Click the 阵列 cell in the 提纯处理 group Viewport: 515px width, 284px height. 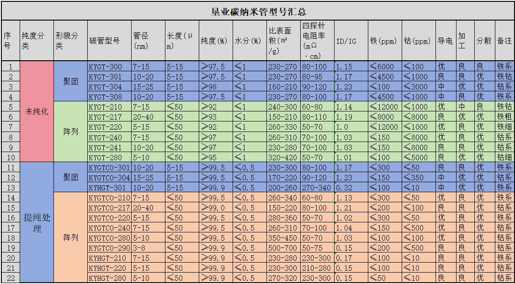click(71, 237)
